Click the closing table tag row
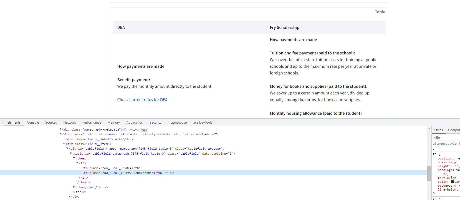460x200 pixels. 79,192
